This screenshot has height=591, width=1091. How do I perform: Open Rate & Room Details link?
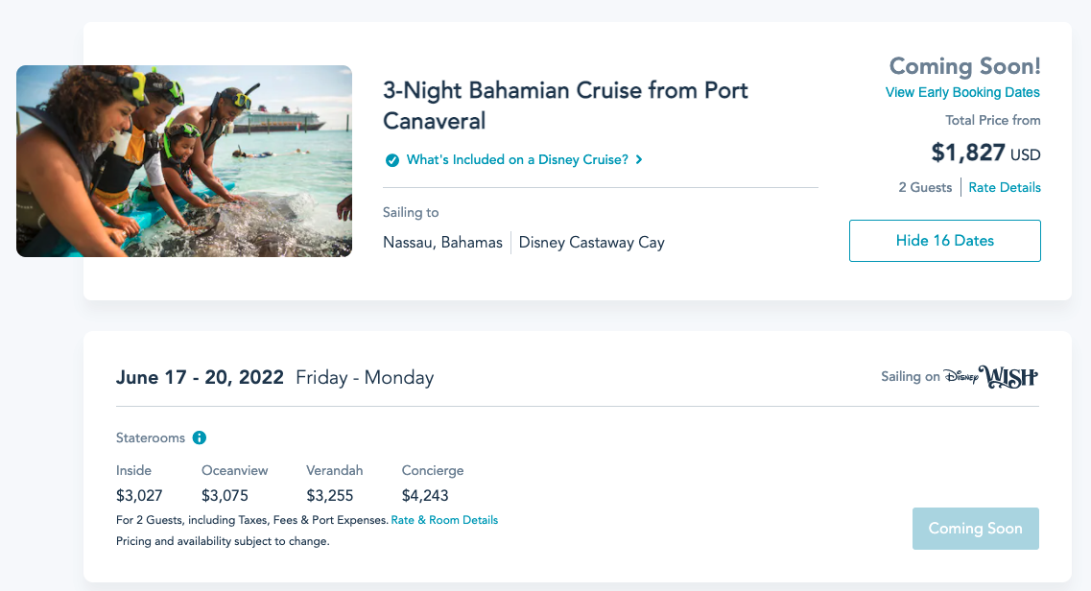coord(444,520)
